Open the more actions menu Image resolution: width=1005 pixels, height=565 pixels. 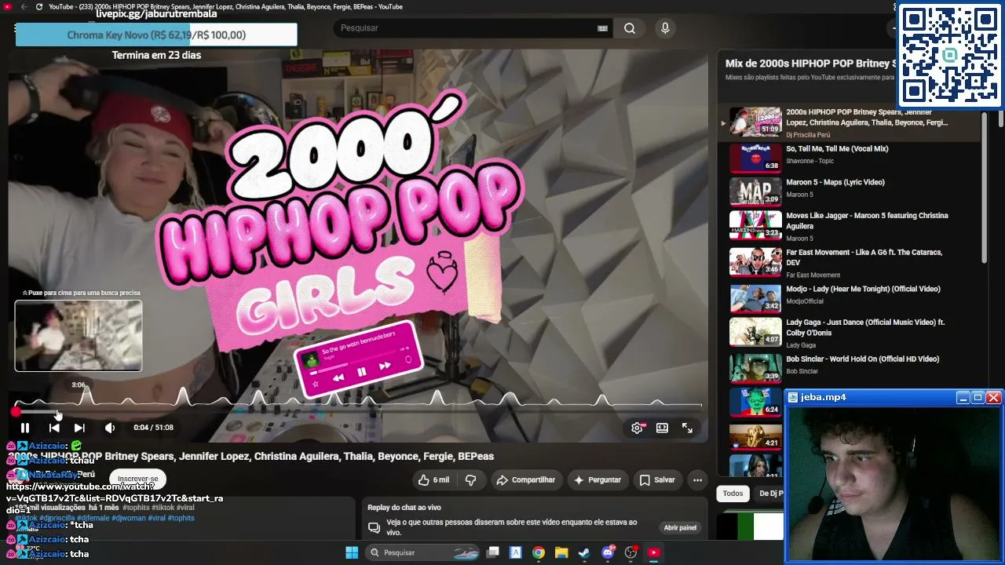point(697,480)
